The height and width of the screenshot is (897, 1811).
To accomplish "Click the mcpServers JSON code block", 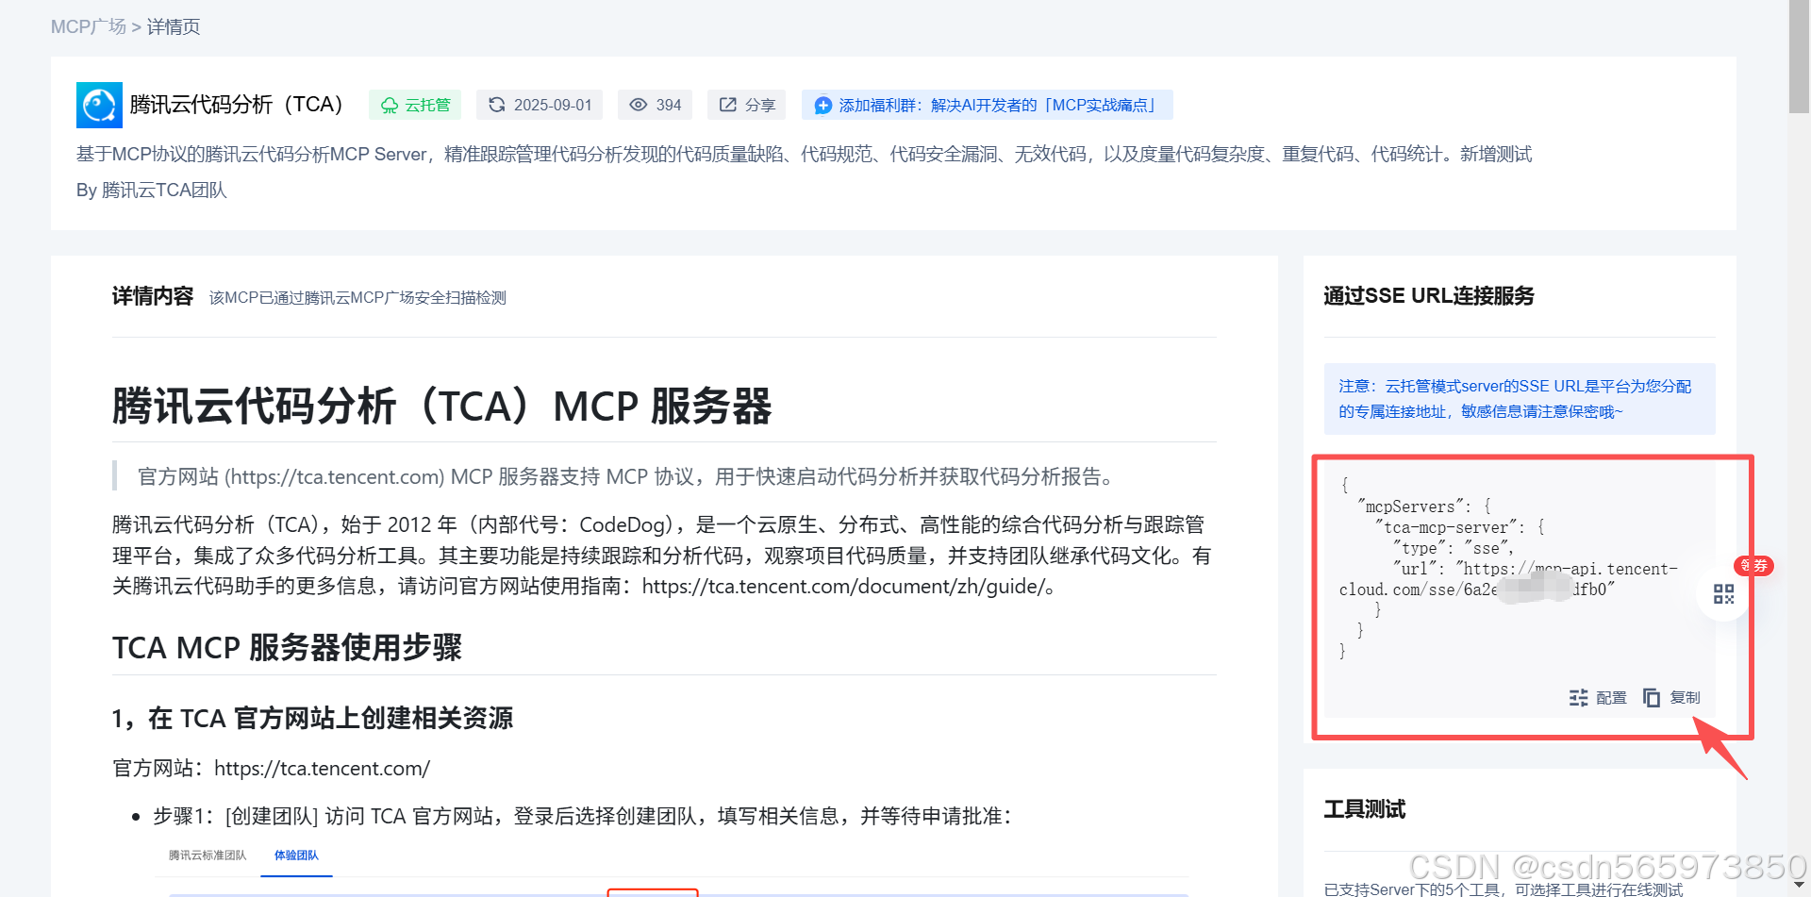I will tap(1520, 590).
